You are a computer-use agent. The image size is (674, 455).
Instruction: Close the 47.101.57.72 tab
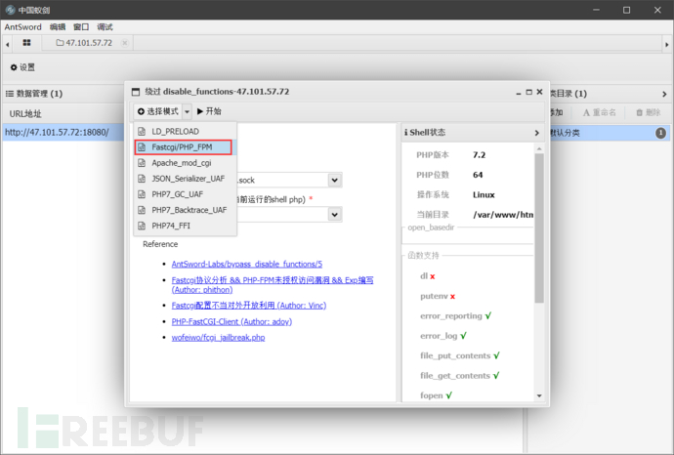point(125,43)
